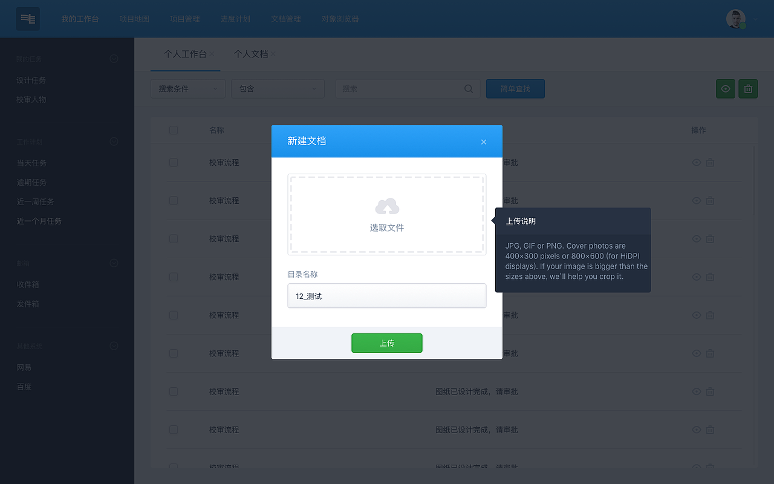Check the sixth 校审流程 row checkbox
The image size is (774, 484).
[174, 353]
